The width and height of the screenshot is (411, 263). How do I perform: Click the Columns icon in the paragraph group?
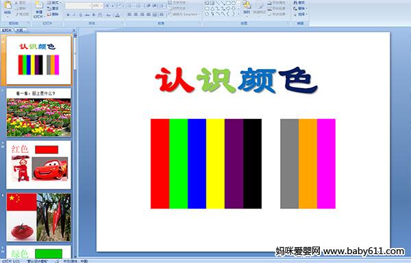click(162, 14)
